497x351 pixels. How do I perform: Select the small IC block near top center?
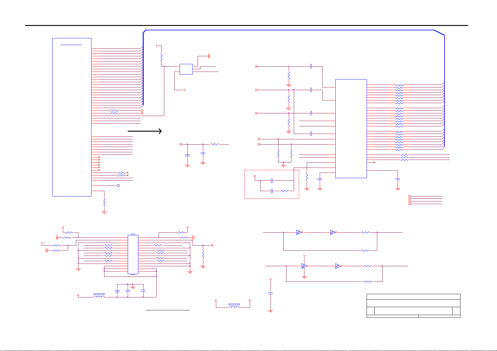coord(186,69)
